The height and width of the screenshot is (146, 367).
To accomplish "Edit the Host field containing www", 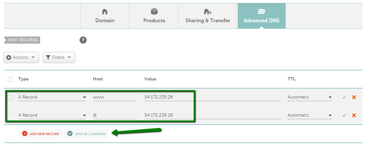I will click(115, 97).
